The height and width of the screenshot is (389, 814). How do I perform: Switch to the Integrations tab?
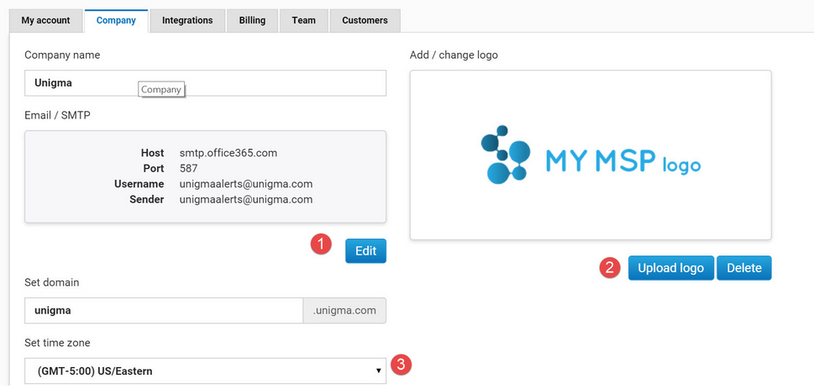(187, 21)
